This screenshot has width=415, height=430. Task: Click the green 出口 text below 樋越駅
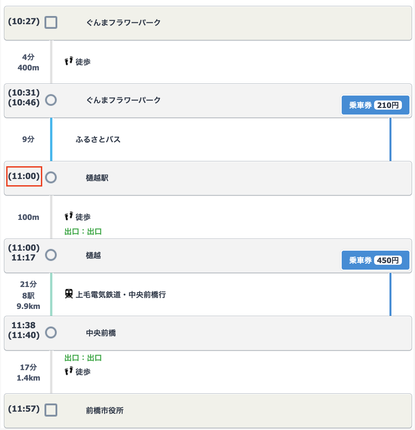(83, 232)
